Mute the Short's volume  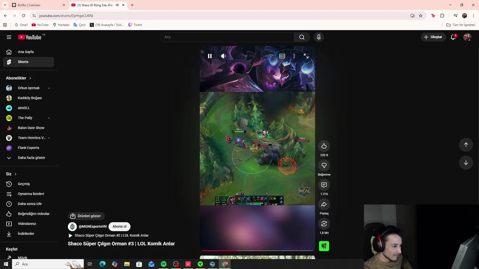(223, 56)
